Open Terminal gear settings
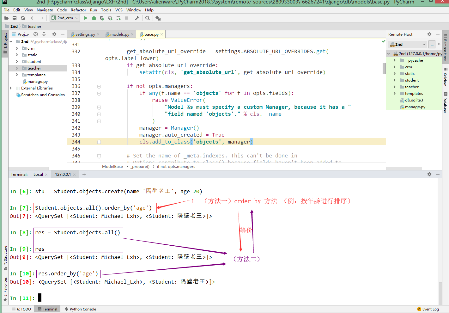This screenshot has width=449, height=313. [x=429, y=174]
